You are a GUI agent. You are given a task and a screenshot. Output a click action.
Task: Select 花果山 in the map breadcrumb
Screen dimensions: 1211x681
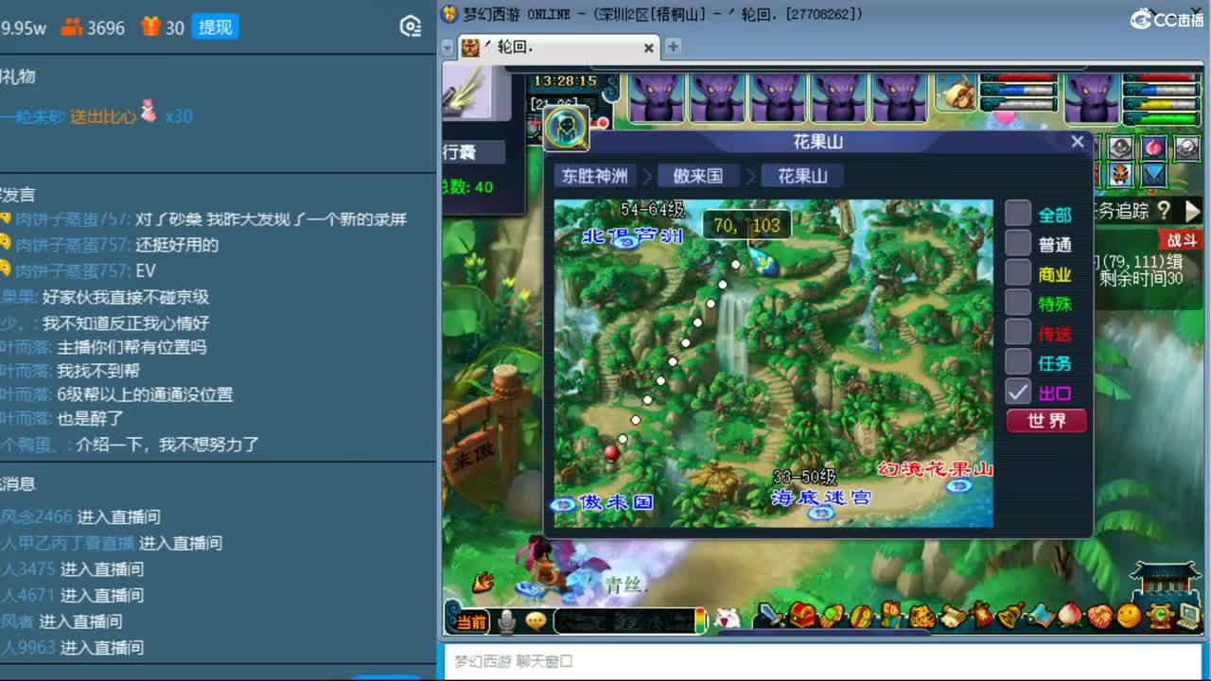click(x=802, y=176)
